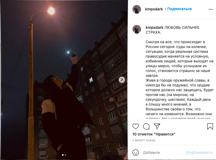The width and height of the screenshot is (216, 160).
Task: Open kmpsdark username in caption
Action: click(x=155, y=27)
